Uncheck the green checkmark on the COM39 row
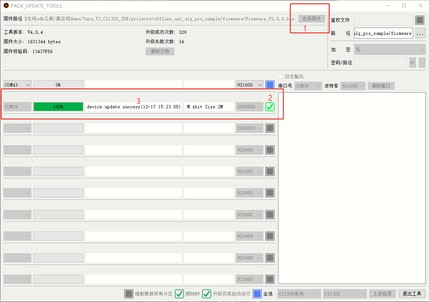The height and width of the screenshot is (302, 429). 270,106
